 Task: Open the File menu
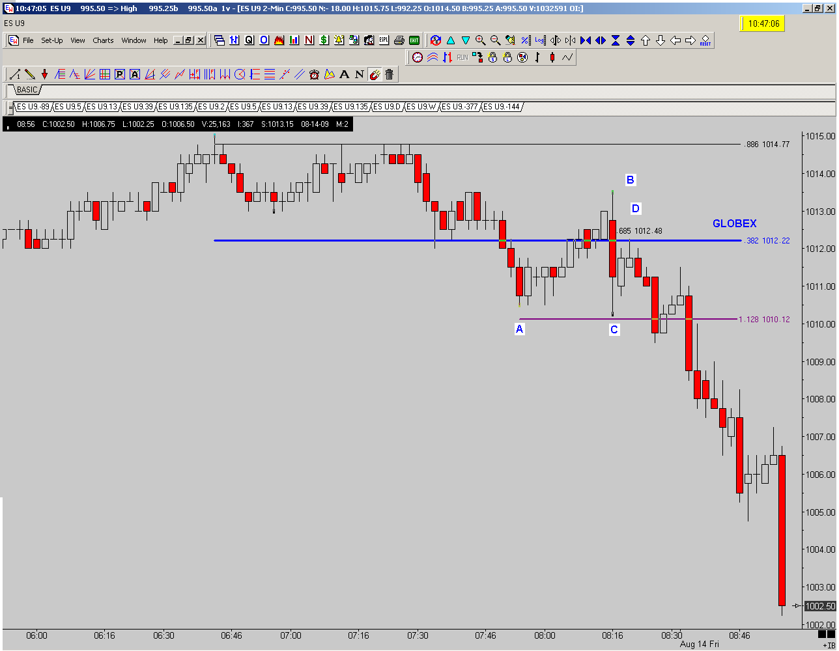coord(28,40)
